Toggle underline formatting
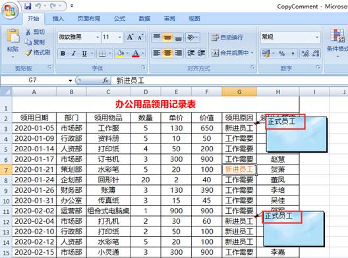348x258 pixels. [84, 53]
